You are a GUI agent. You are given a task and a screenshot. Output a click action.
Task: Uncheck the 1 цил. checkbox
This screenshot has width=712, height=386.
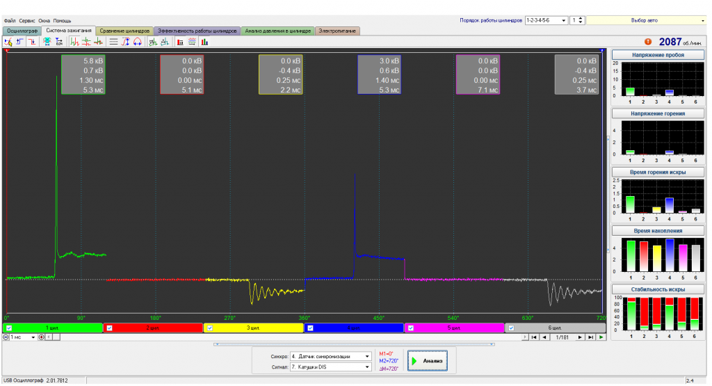point(9,328)
